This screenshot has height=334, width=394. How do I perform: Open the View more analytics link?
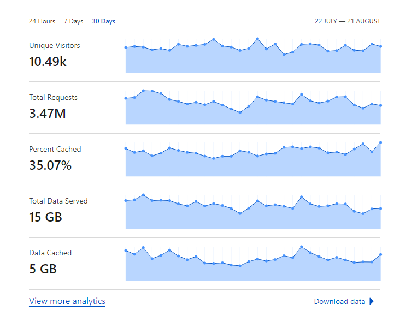pos(67,301)
